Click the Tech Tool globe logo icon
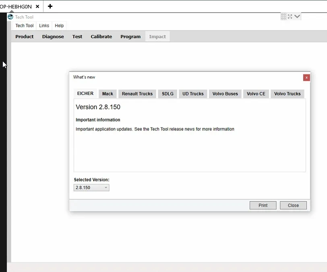Image resolution: width=327 pixels, height=272 pixels. (x=10, y=17)
